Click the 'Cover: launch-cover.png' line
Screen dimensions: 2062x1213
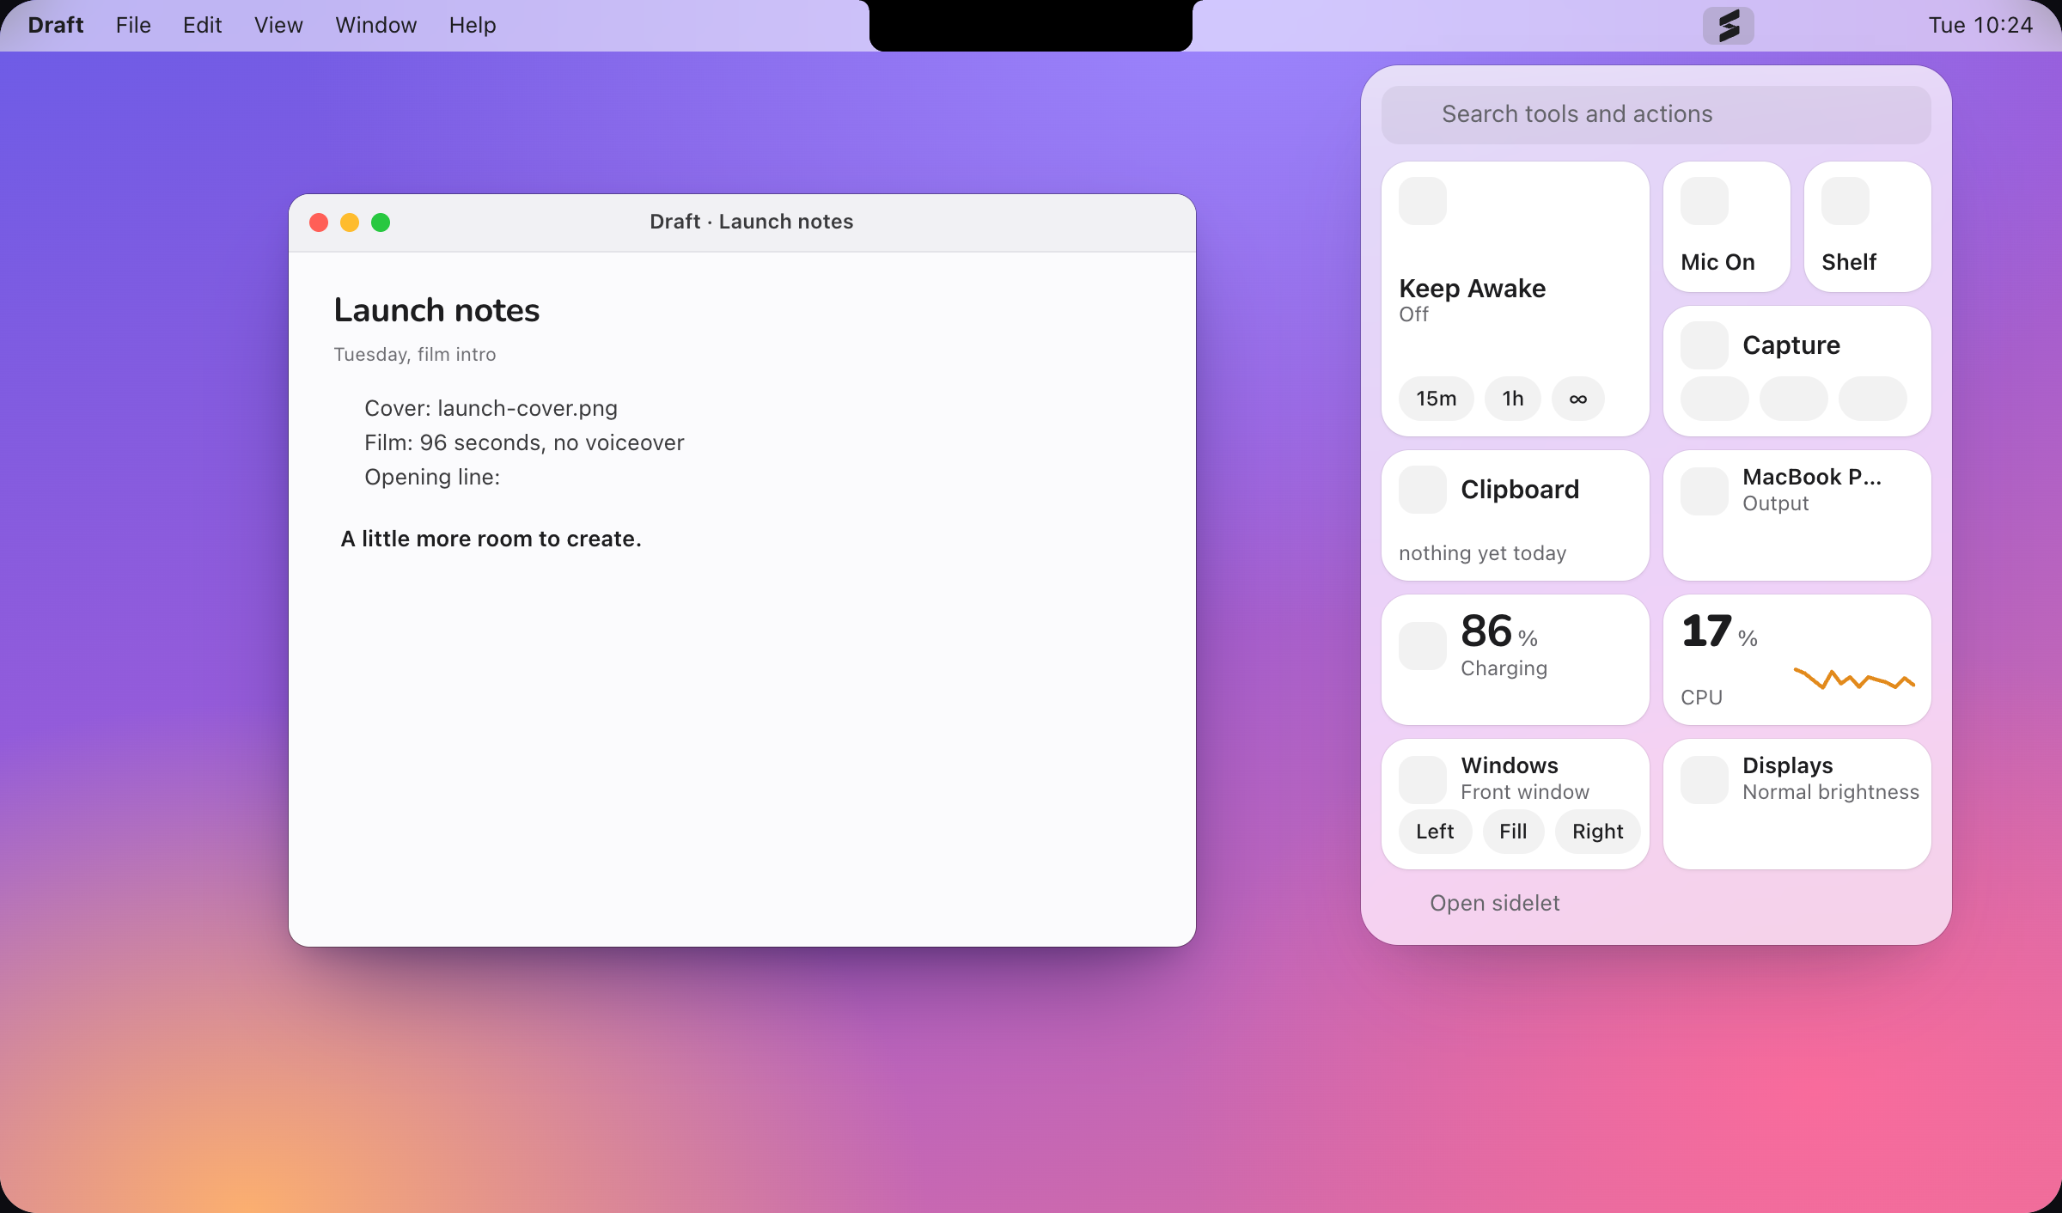[x=491, y=408]
